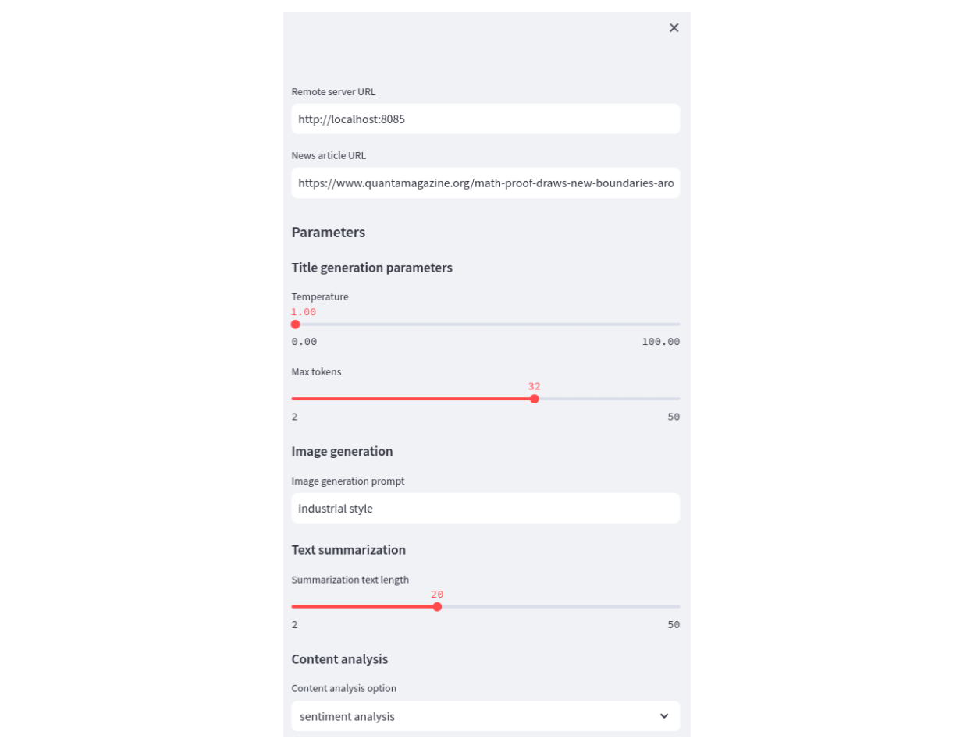Expand the Content analysis option selector
Screen dimensions: 974x749
point(485,715)
